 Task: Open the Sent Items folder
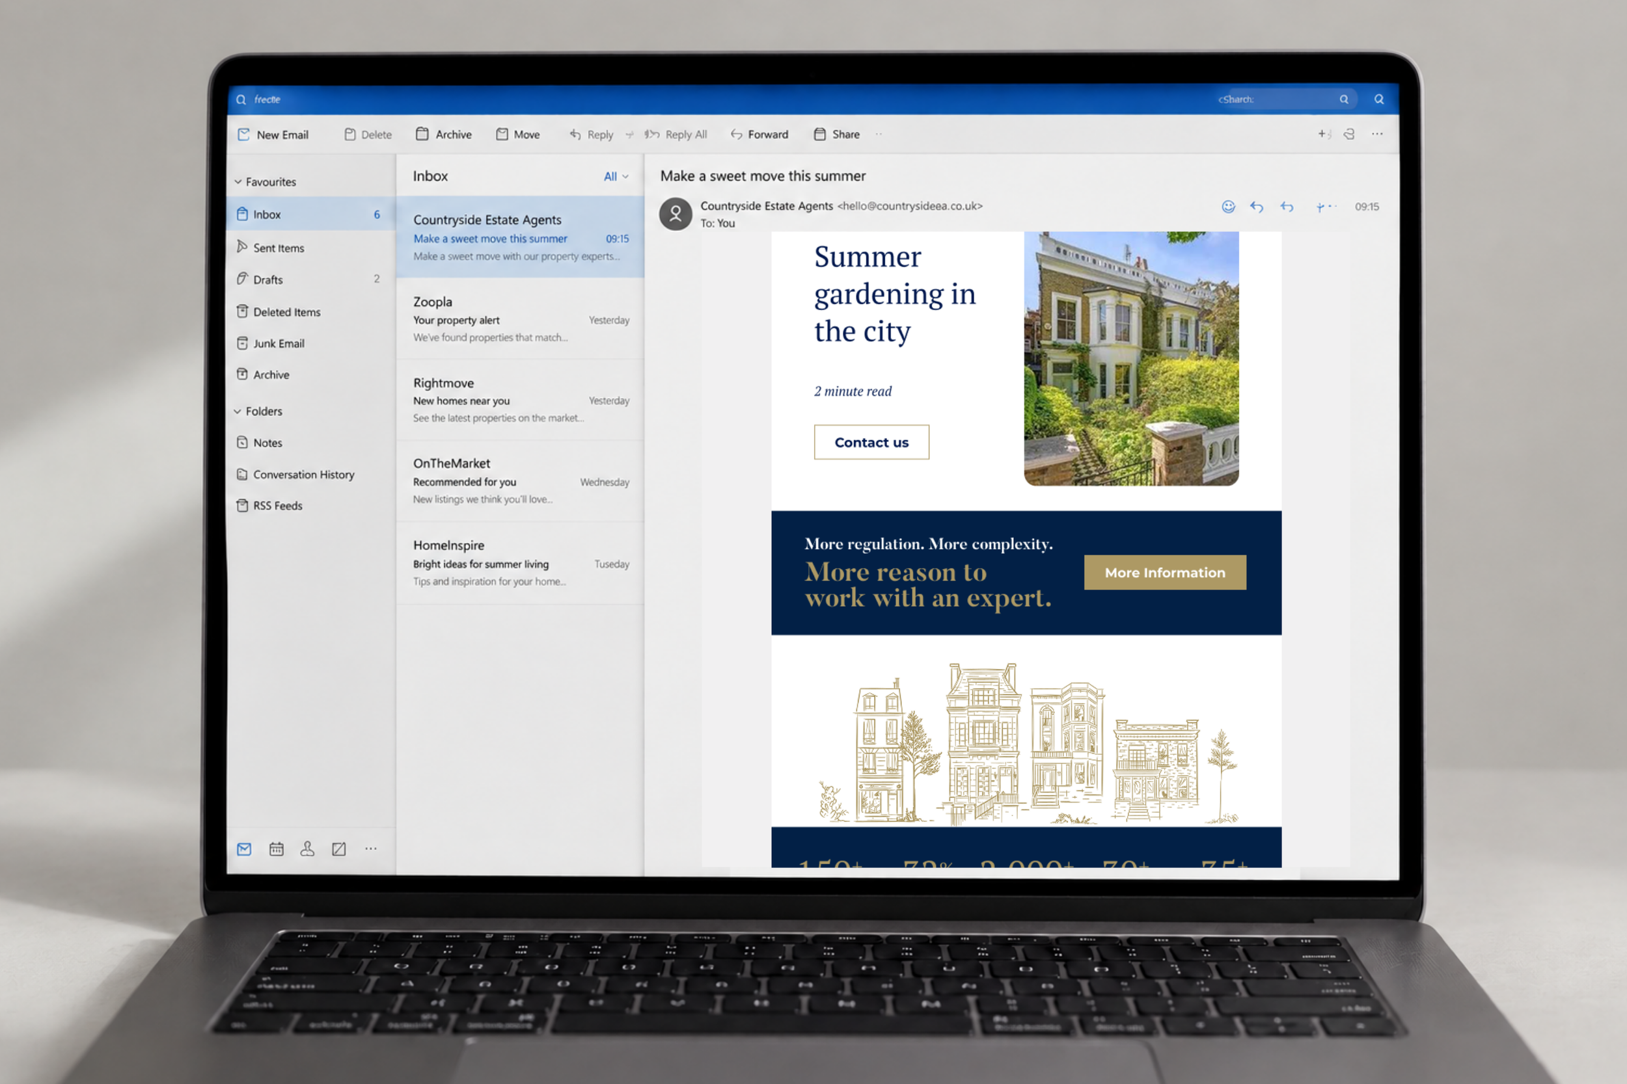click(x=311, y=248)
